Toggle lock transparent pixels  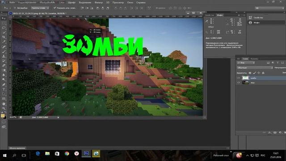coord(250,73)
